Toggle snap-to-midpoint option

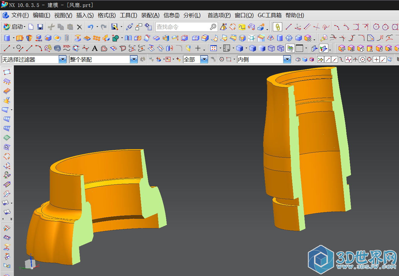point(335,60)
